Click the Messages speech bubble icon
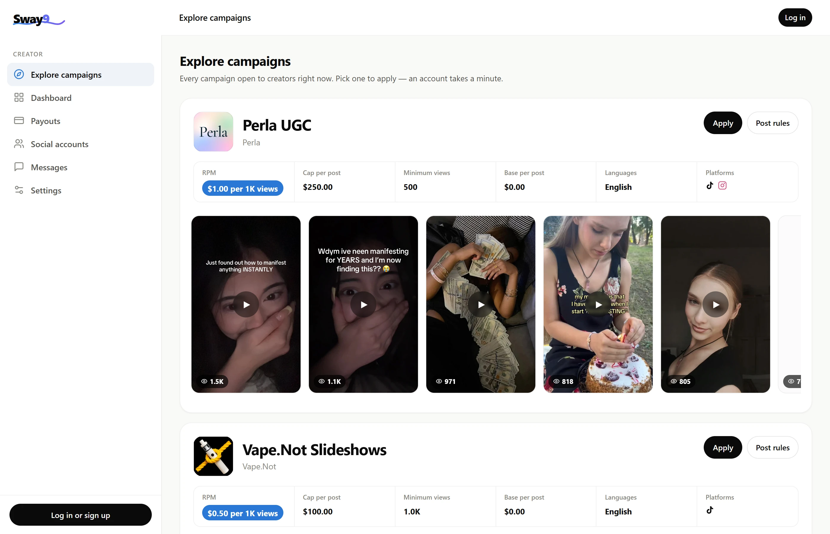Image resolution: width=830 pixels, height=534 pixels. (x=19, y=167)
